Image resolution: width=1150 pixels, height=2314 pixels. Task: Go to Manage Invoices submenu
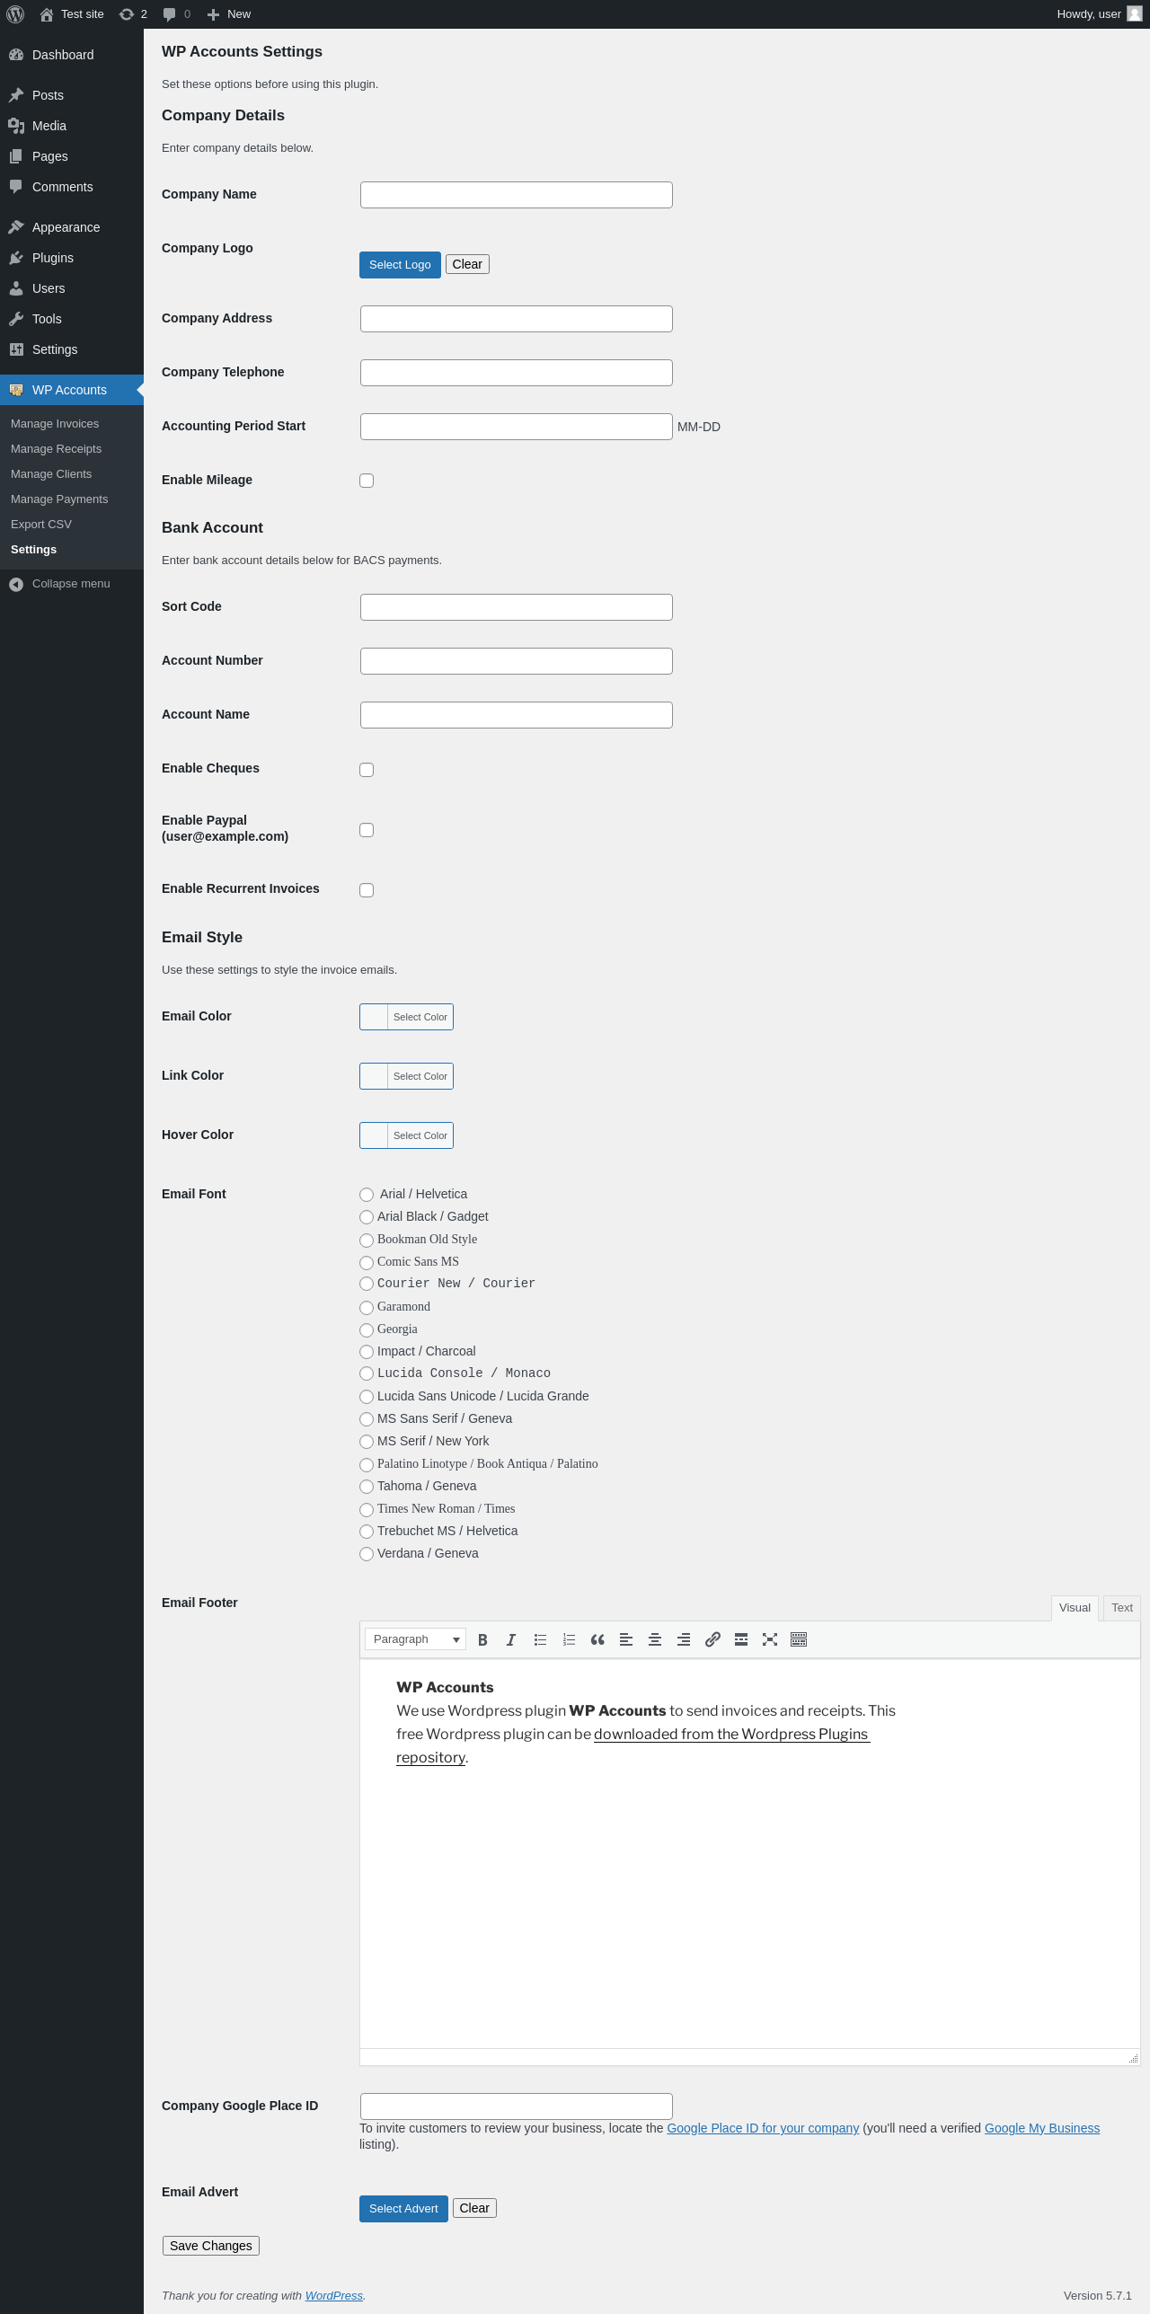point(55,424)
